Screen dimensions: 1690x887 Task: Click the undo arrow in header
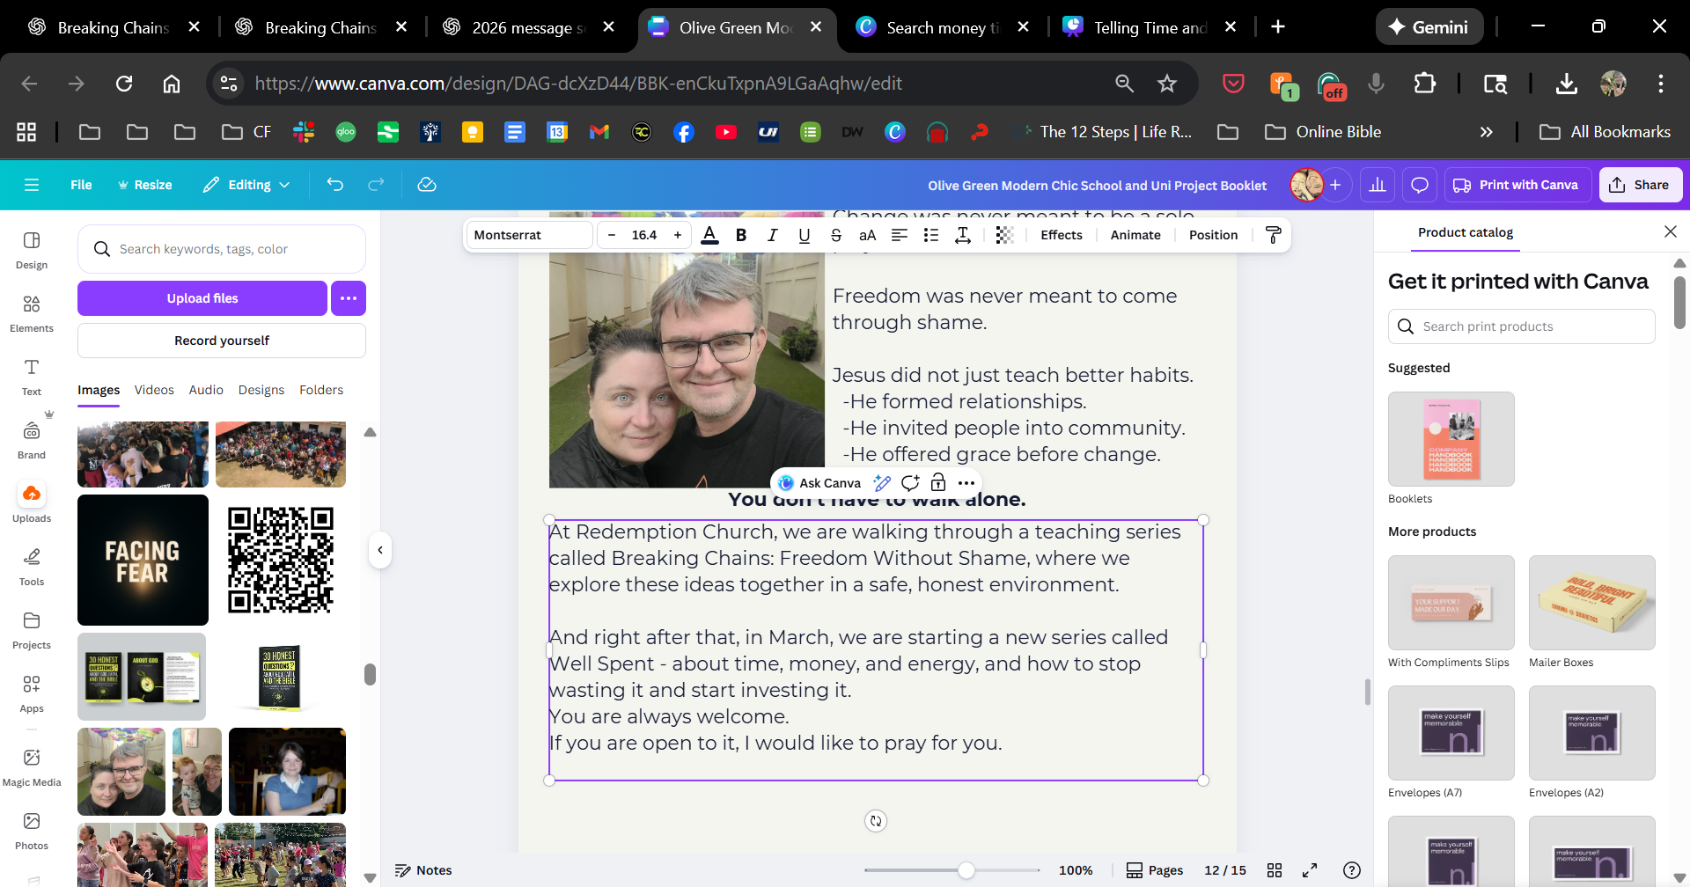335,185
